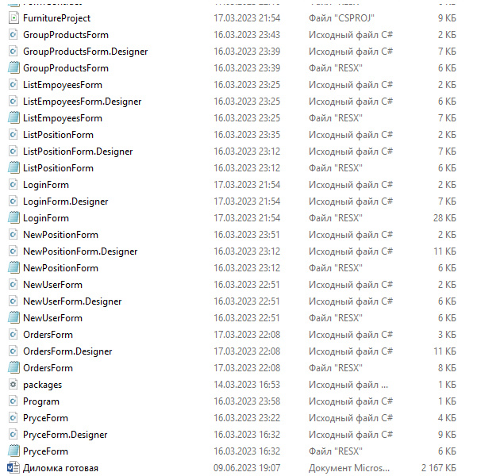Select the OrdersForm C# file sized 3 КБ

[x=48, y=335]
